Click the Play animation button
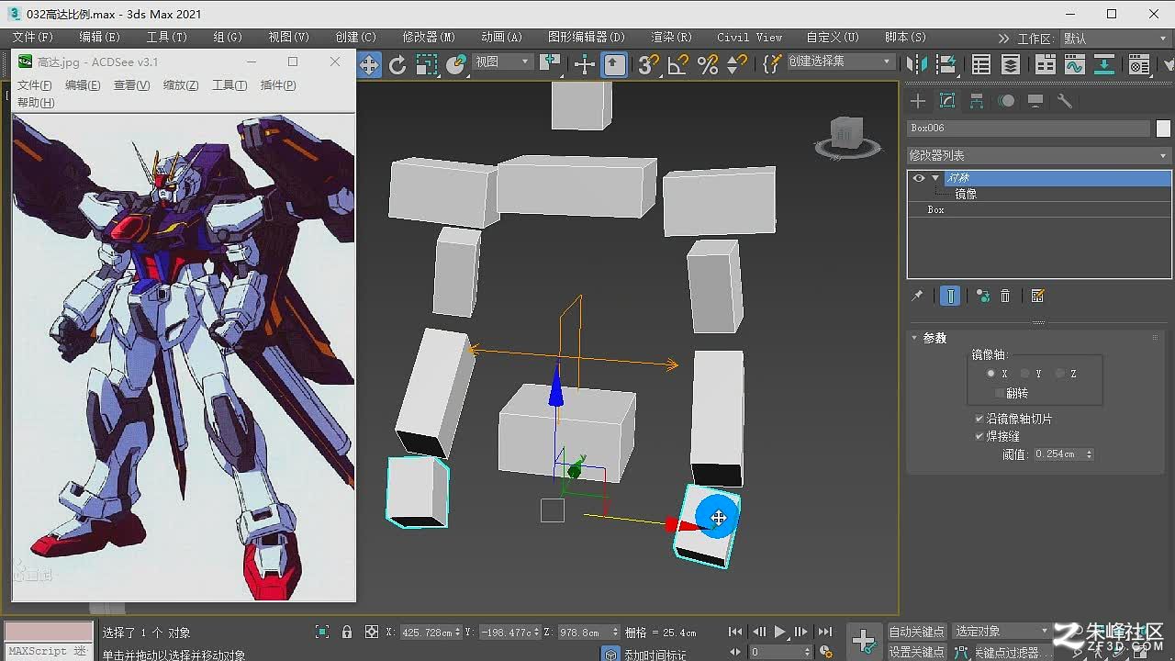Image resolution: width=1175 pixels, height=661 pixels. tap(779, 632)
